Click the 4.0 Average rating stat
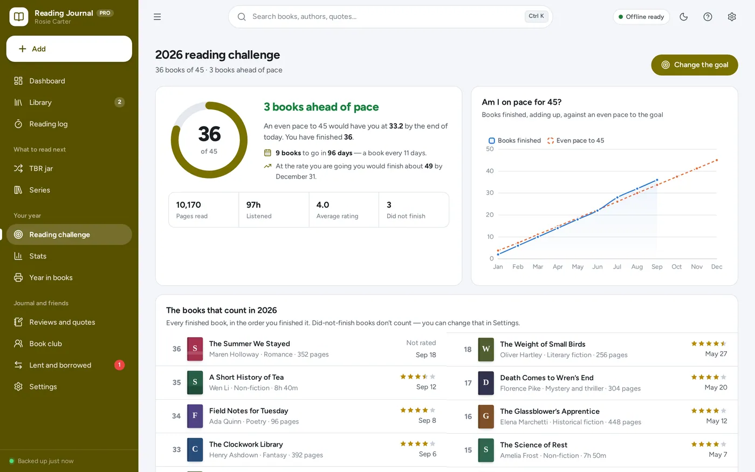755x472 pixels. 344,210
